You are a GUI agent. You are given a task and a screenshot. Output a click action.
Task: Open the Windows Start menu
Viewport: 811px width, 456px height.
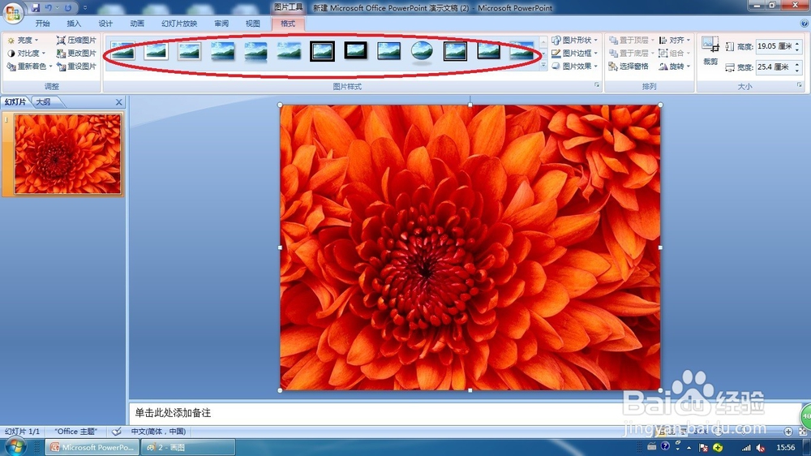click(x=15, y=447)
